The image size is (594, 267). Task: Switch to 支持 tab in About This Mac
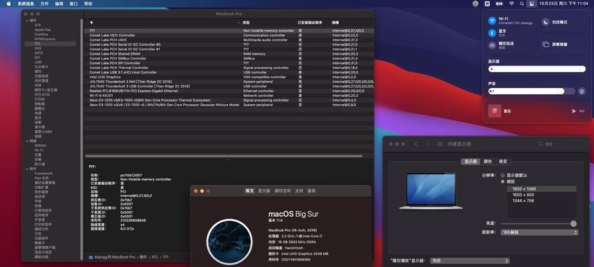[299, 191]
